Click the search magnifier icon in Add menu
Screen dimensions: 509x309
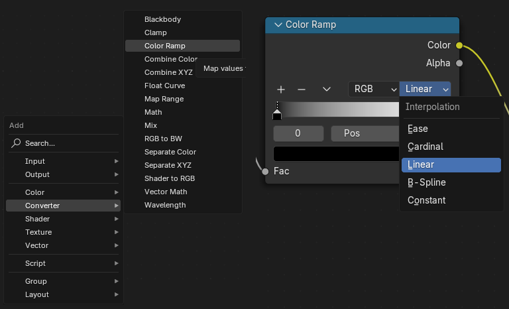(16, 143)
